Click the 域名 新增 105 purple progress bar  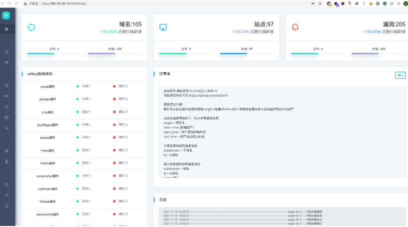point(101,53)
